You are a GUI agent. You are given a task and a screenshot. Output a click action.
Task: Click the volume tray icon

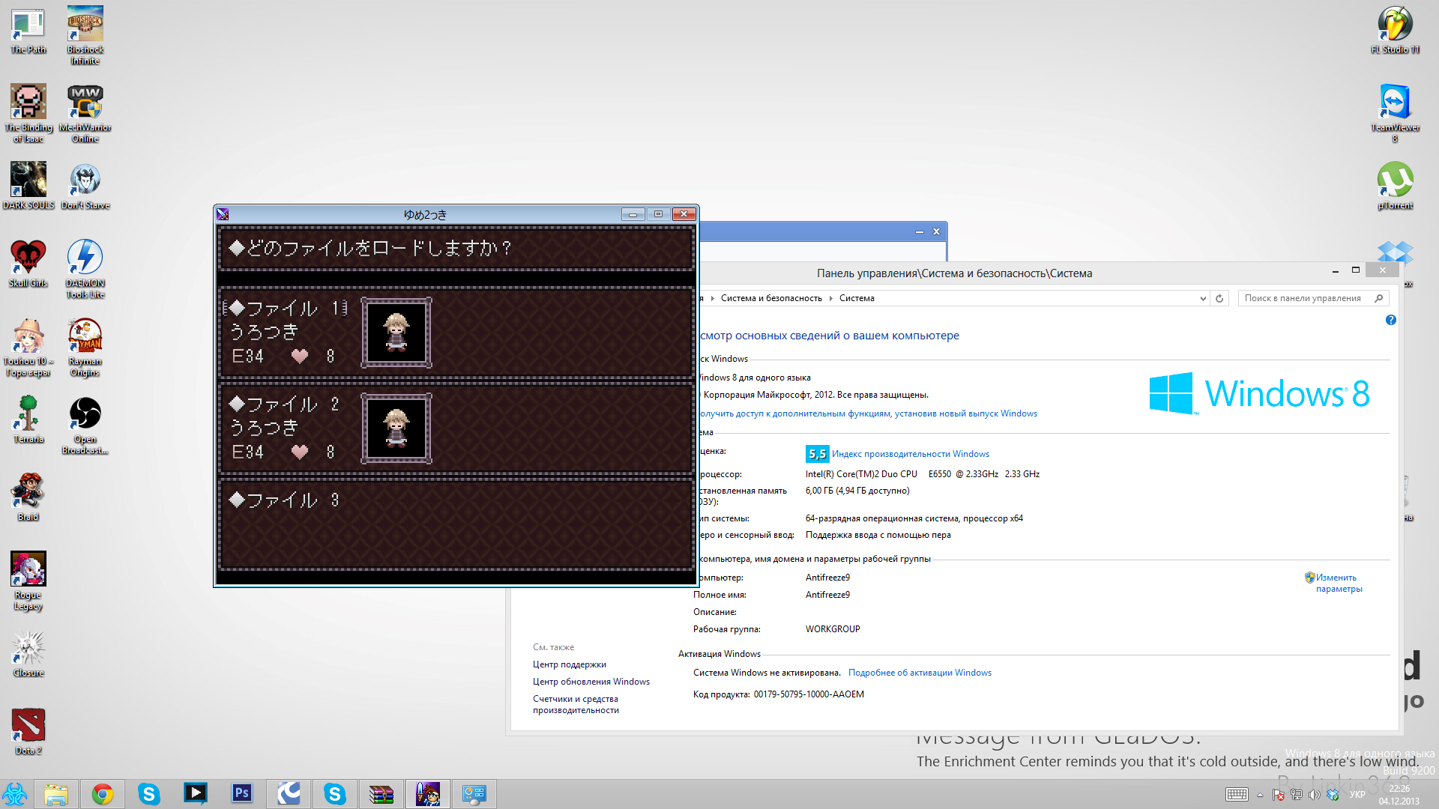click(1314, 795)
